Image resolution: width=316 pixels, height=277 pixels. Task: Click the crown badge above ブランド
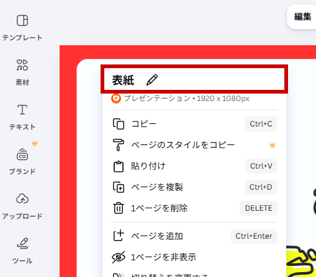(35, 143)
